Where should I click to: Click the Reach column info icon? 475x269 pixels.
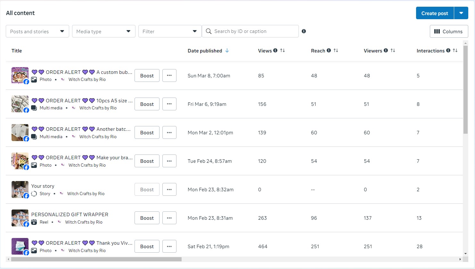(329, 51)
